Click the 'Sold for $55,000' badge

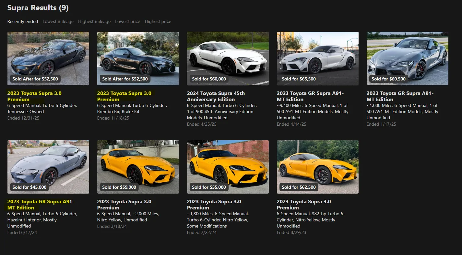(209, 187)
